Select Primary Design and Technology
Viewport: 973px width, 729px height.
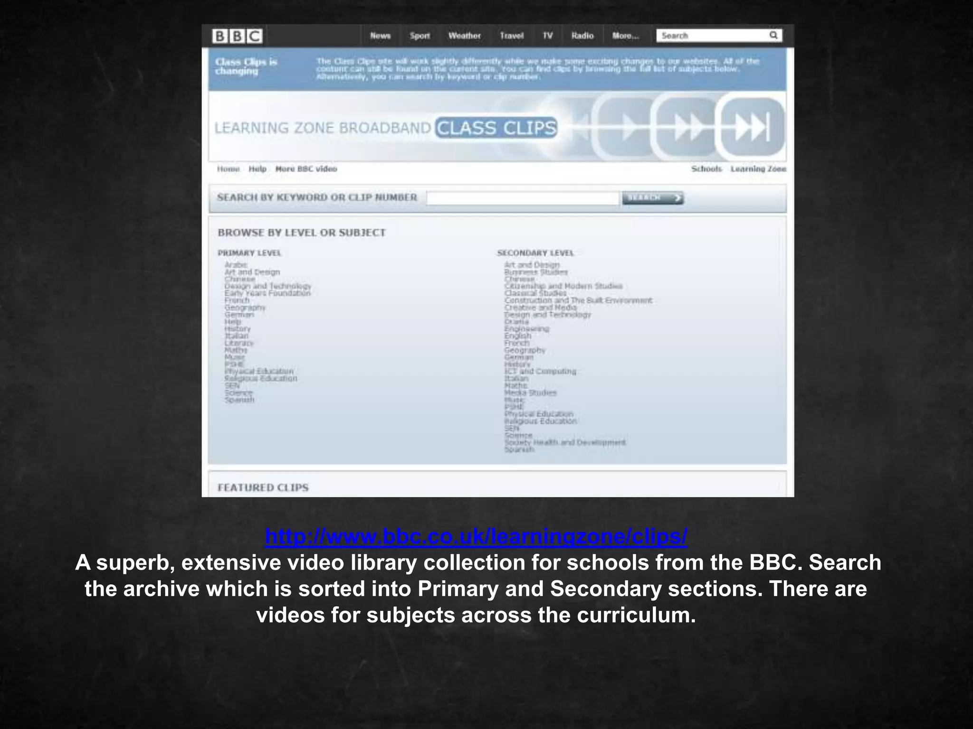(268, 286)
